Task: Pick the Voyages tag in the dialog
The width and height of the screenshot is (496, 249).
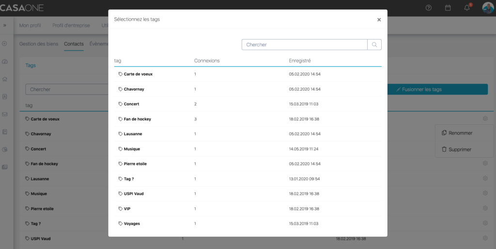Action: pyautogui.click(x=132, y=223)
